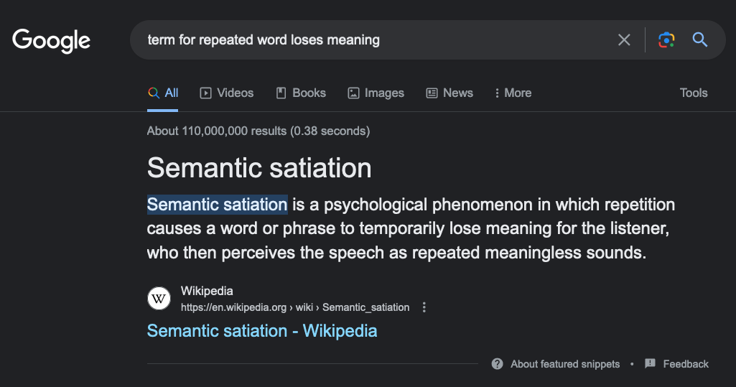Open three-dot menu beside Wikipedia URL
The height and width of the screenshot is (387, 736).
click(x=424, y=307)
